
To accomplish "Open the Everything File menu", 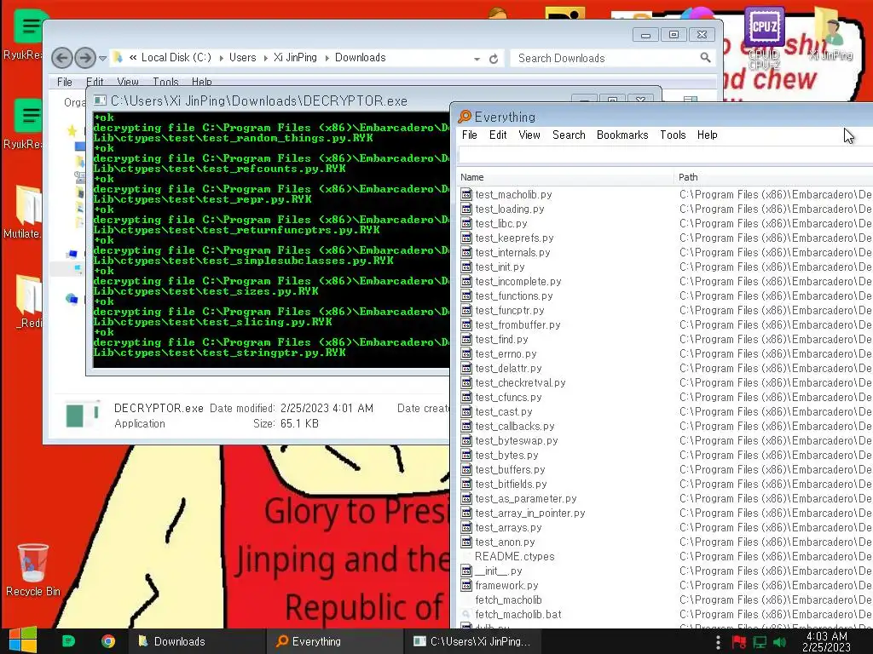I will pyautogui.click(x=470, y=135).
